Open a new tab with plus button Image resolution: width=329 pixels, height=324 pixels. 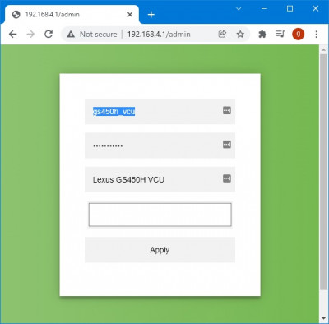point(151,15)
